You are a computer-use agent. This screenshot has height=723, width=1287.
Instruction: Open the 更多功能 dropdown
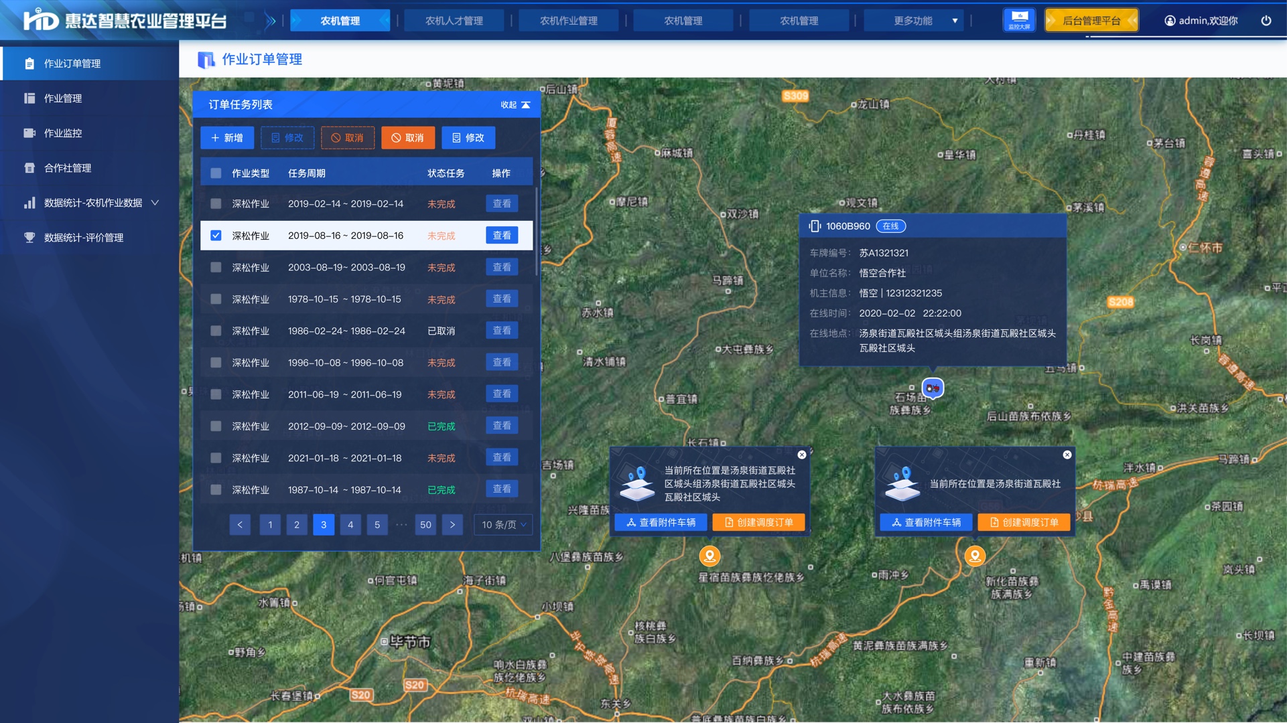(x=914, y=21)
